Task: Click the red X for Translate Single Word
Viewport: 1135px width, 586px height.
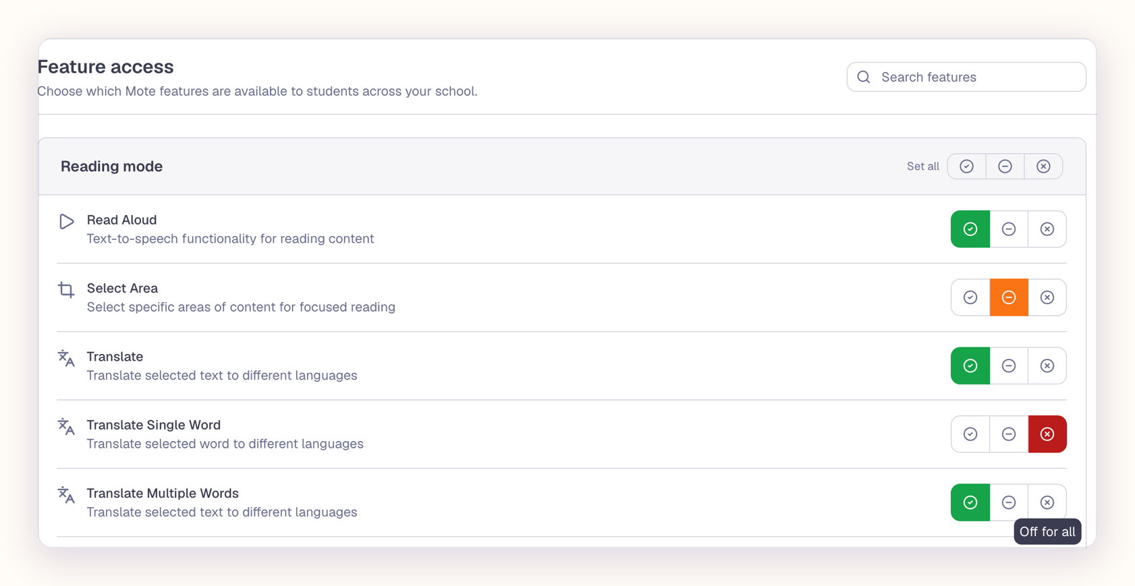Action: [1047, 434]
